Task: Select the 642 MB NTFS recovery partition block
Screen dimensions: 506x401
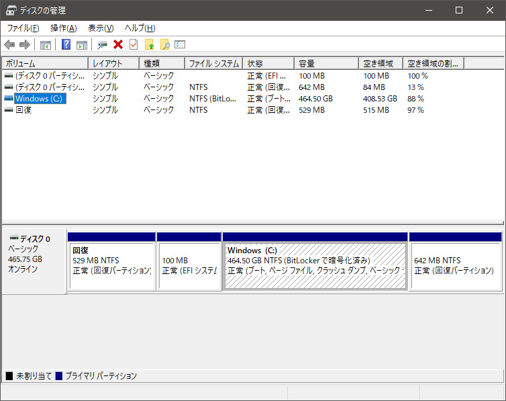Action: tap(456, 262)
